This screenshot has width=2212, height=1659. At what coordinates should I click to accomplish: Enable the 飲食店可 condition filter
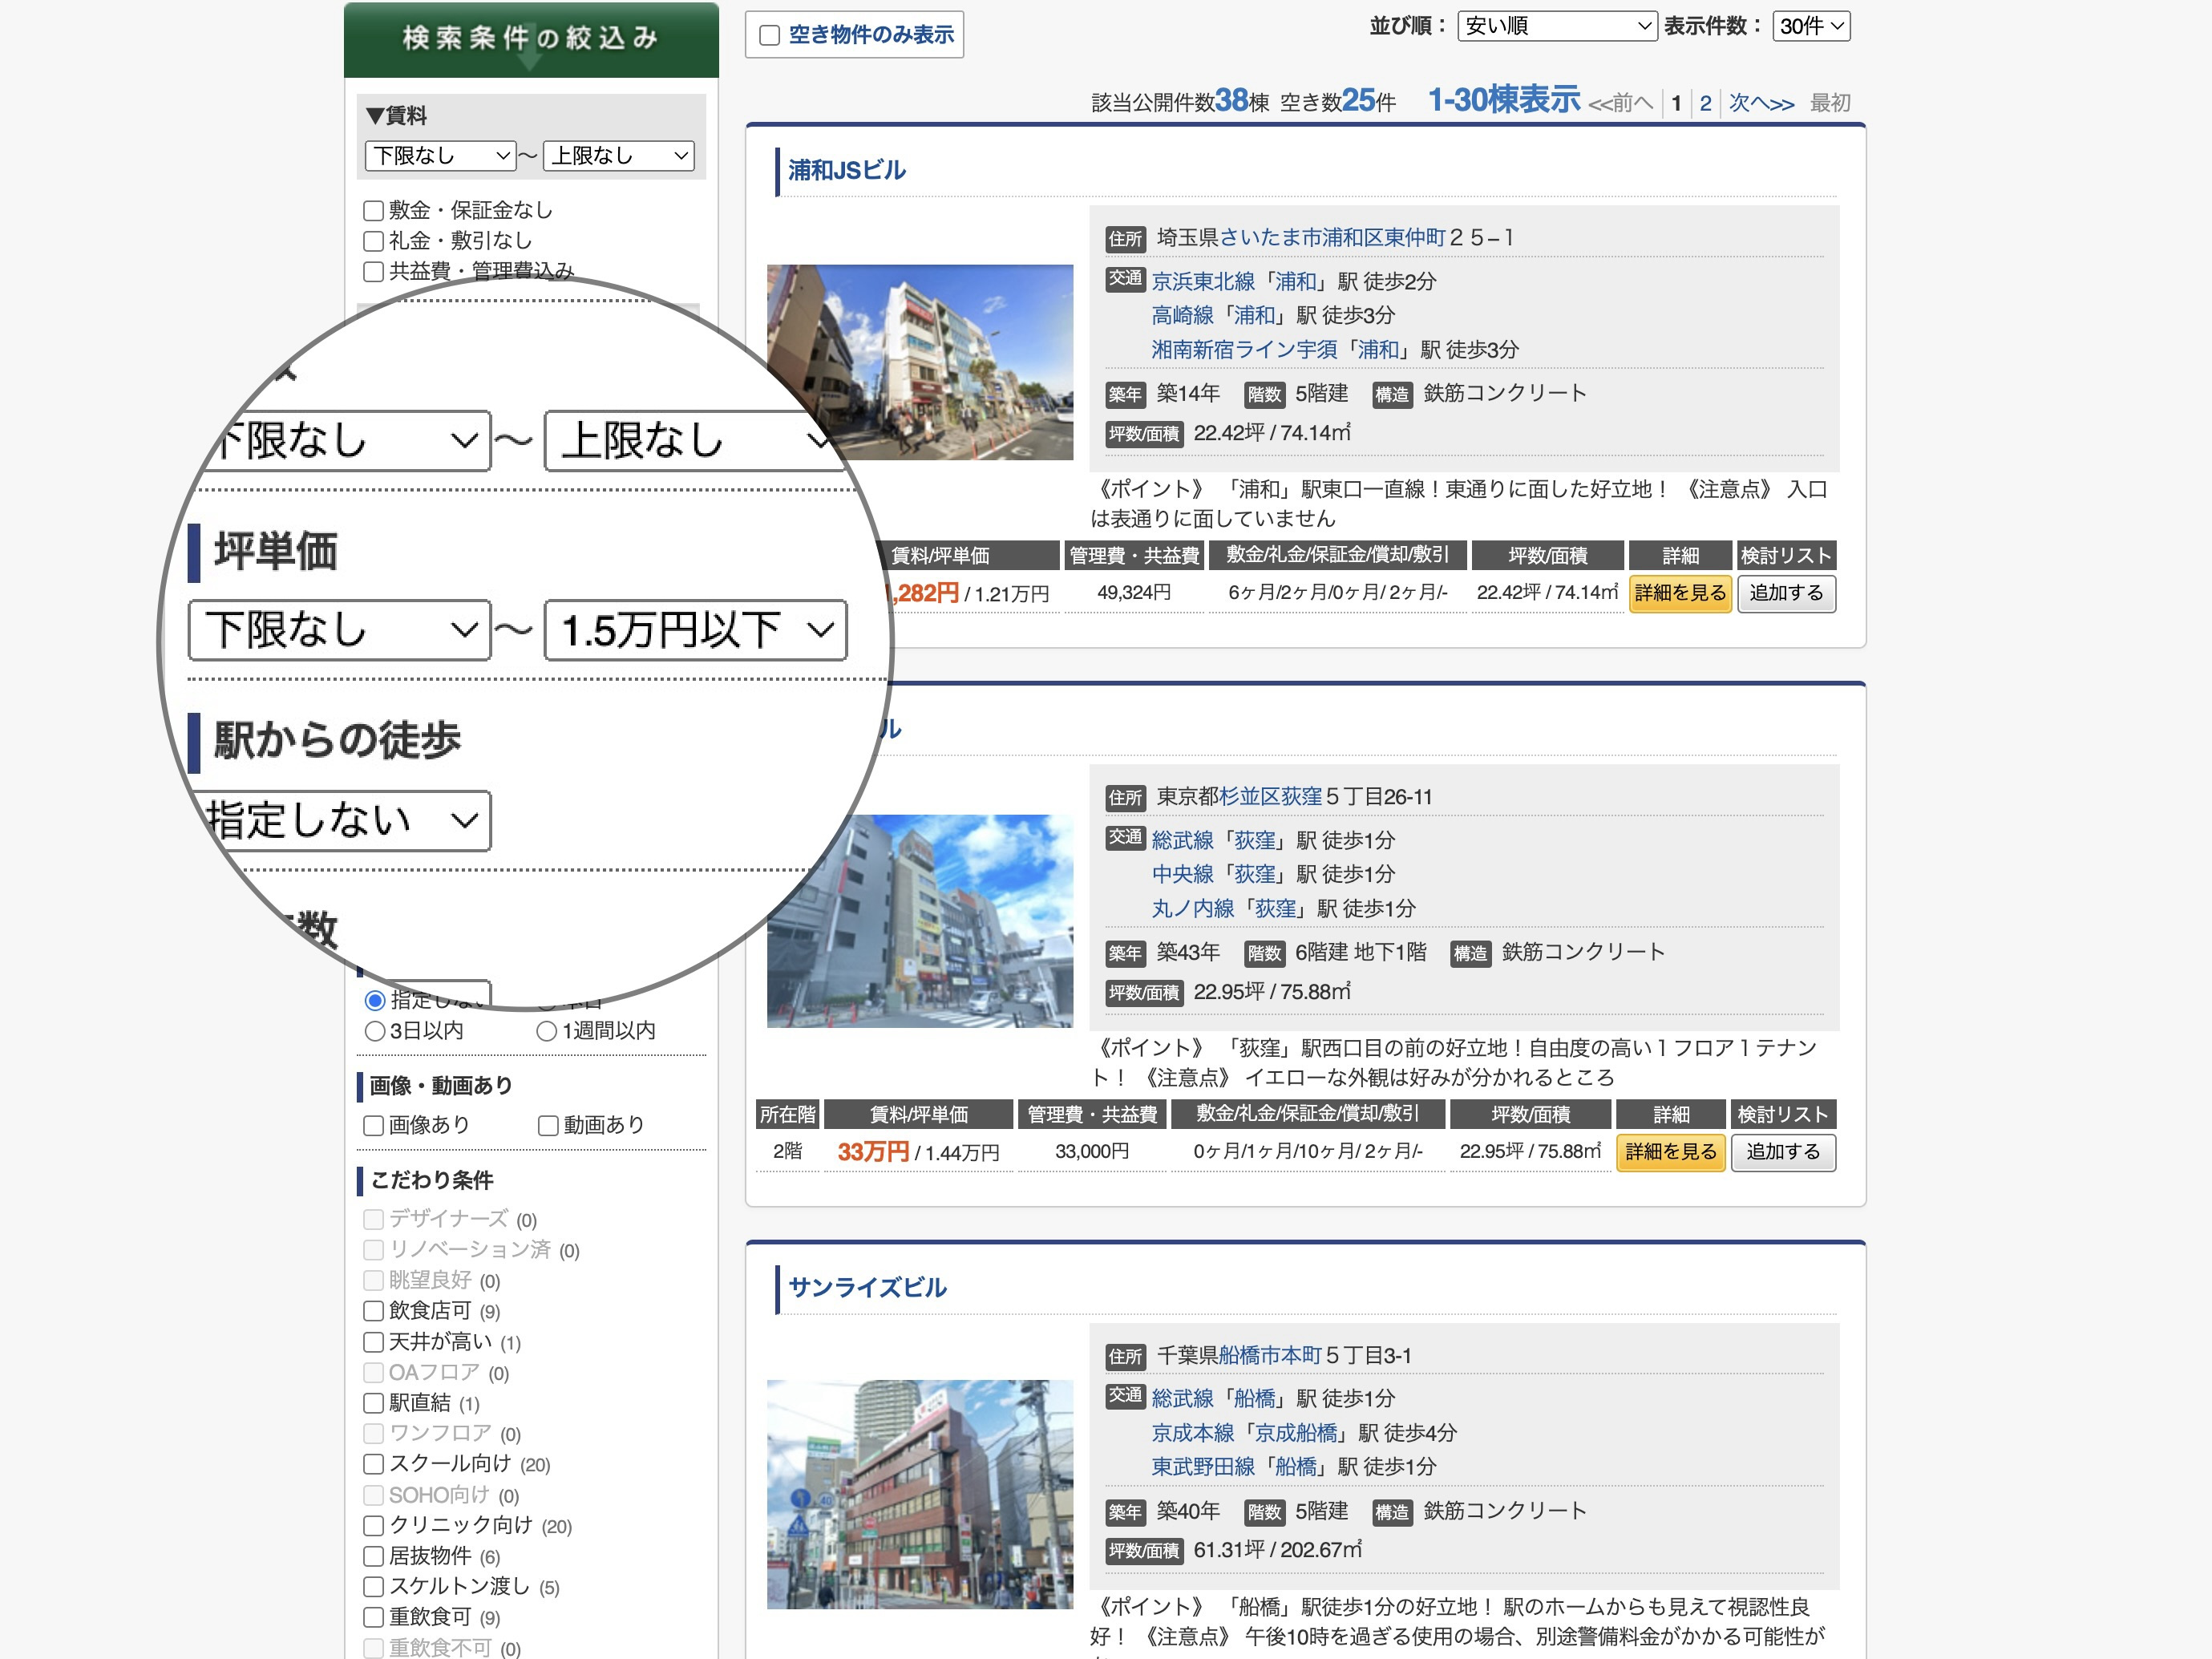(x=374, y=1311)
